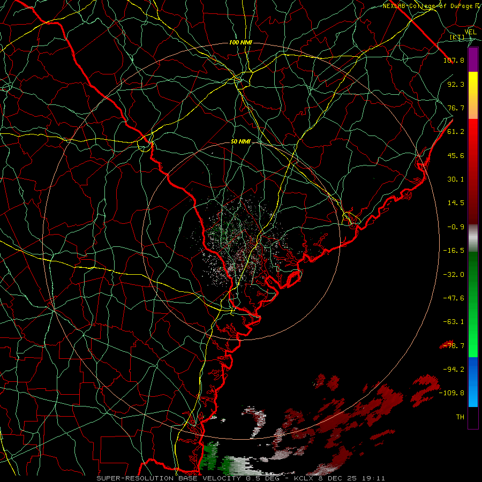Click the 92.3 legend value
Image resolution: width=482 pixels, height=482 pixels.
coord(456,84)
